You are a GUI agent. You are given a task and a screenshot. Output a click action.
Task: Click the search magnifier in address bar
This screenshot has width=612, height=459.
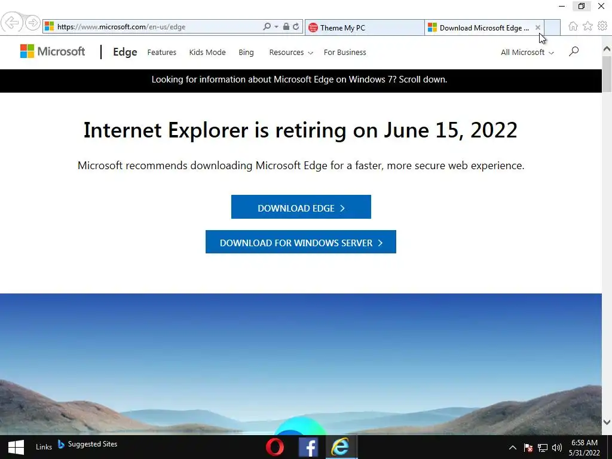click(267, 26)
